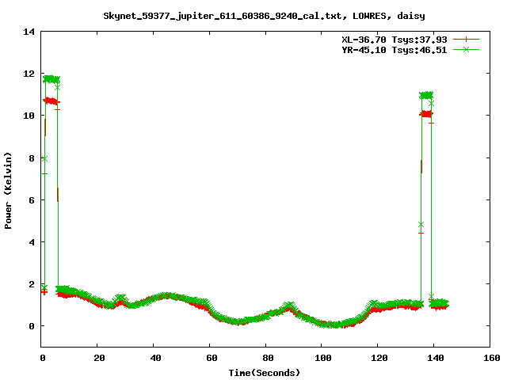Select the legend entry 'YR-45.10 Tsys:46.51'
The height and width of the screenshot is (380, 507).
coord(395,50)
